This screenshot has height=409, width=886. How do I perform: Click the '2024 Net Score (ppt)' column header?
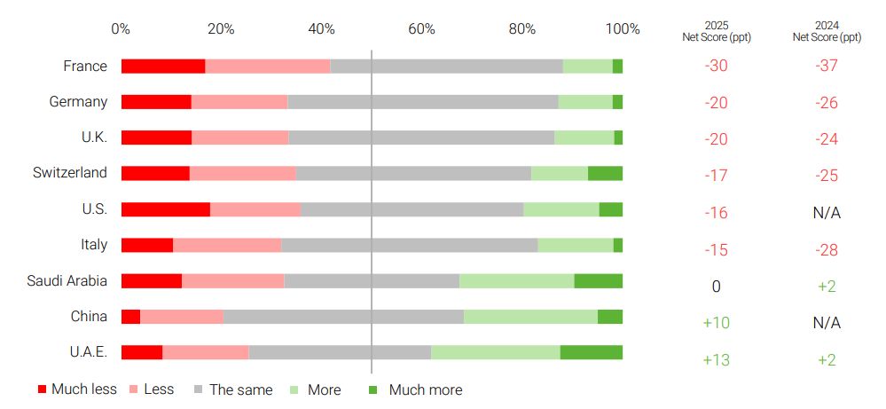coord(827,31)
